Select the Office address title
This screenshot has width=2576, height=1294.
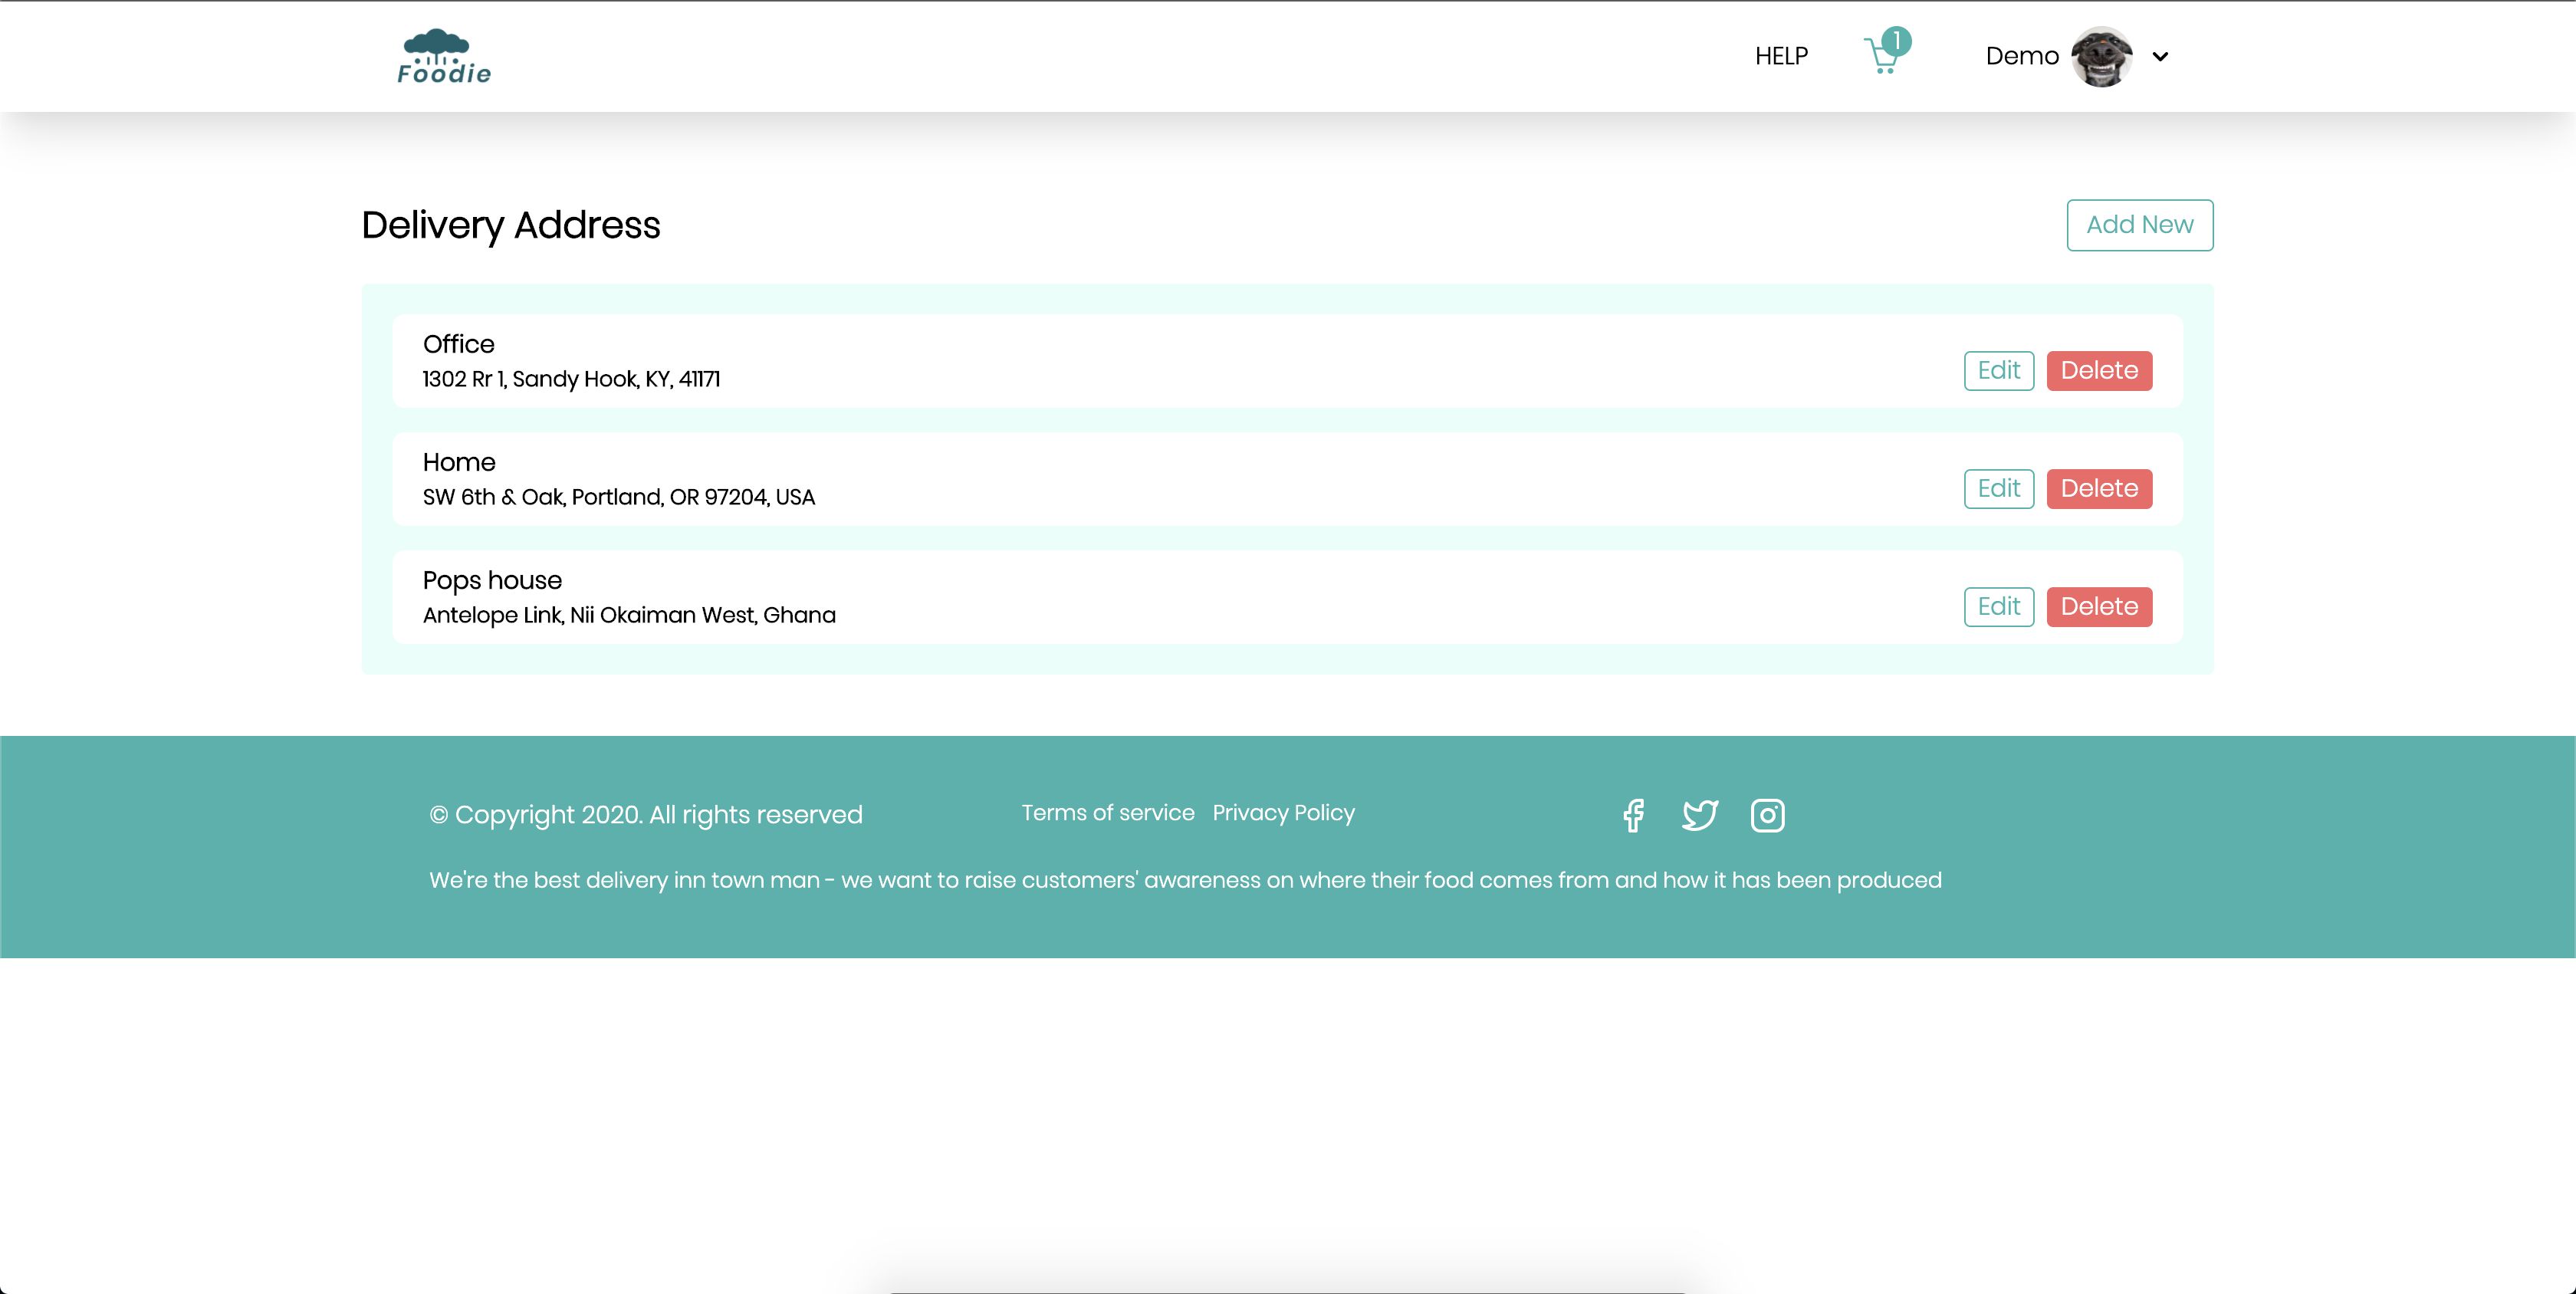point(458,344)
